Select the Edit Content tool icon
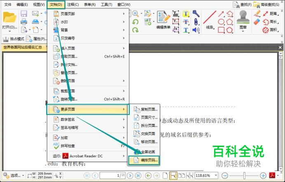This screenshot has height=182, width=285. pyautogui.click(x=148, y=14)
